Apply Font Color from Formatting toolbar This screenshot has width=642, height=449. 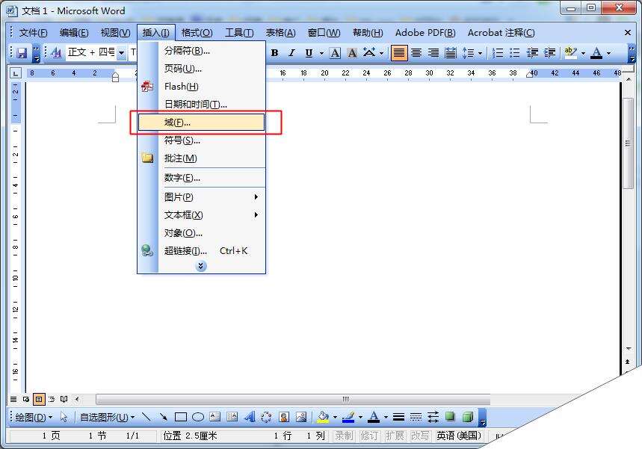(x=596, y=53)
